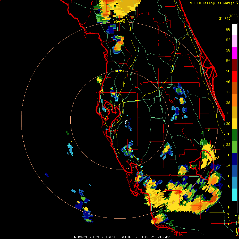Screen dimensions: 239x239
Task: Click the K FT units label
Action: [x=224, y=18]
